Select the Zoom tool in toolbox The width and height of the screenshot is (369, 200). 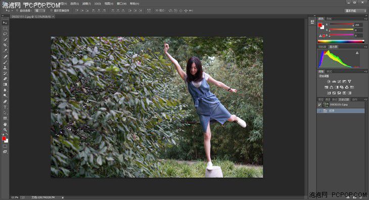tap(5, 129)
